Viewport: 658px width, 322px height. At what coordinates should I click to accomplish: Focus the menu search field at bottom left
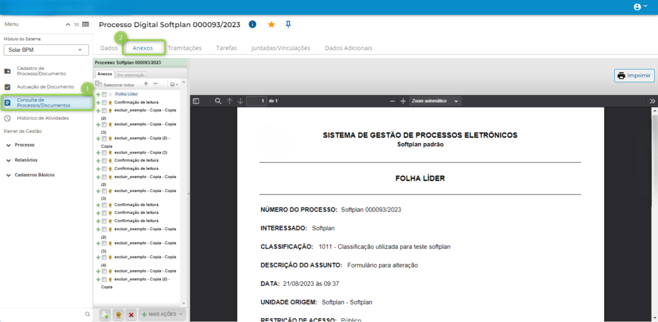point(42,314)
